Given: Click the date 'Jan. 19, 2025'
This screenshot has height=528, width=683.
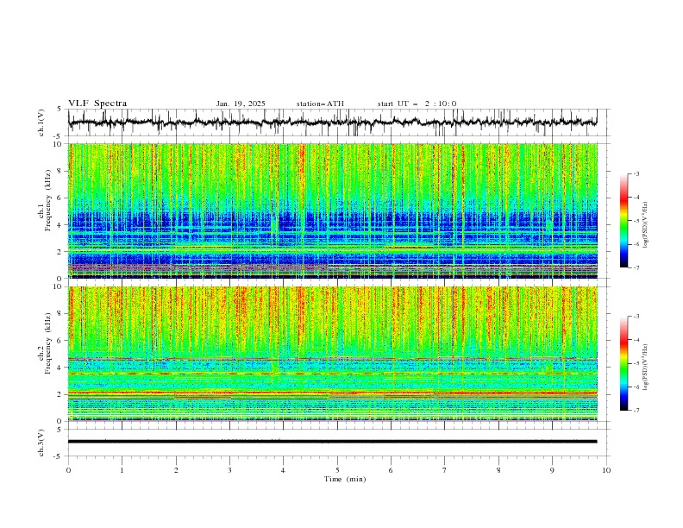Looking at the screenshot, I should tap(241, 104).
